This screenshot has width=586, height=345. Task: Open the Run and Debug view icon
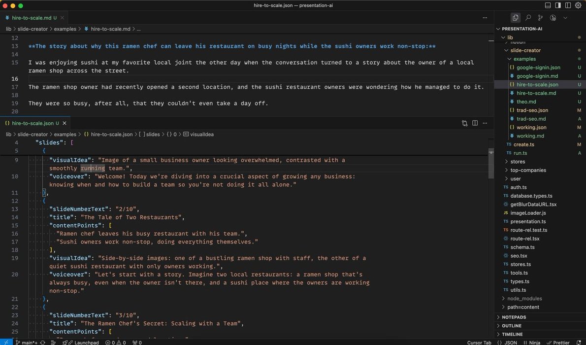[553, 18]
